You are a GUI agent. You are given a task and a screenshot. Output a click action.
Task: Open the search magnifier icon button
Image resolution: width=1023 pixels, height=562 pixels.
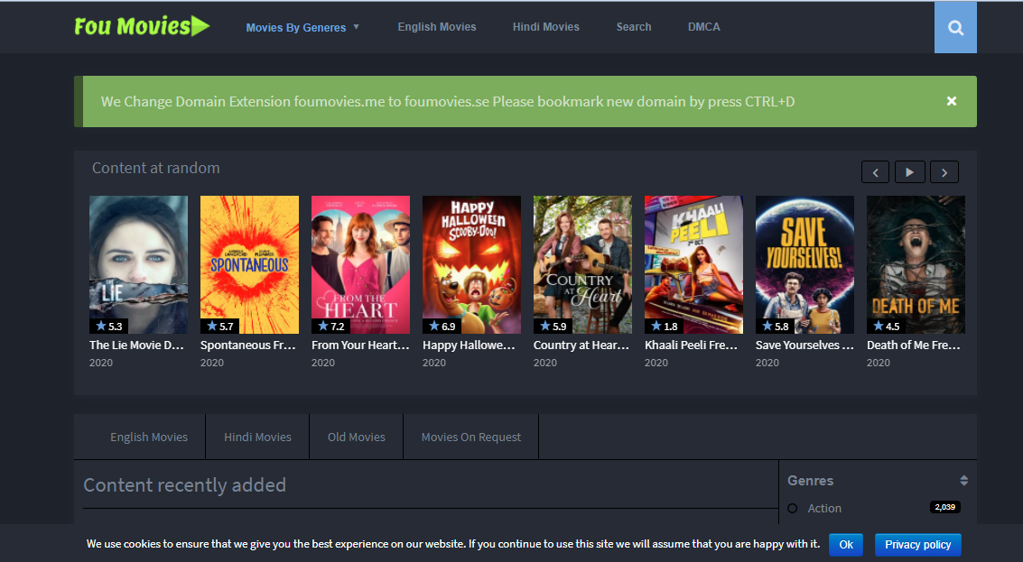955,27
